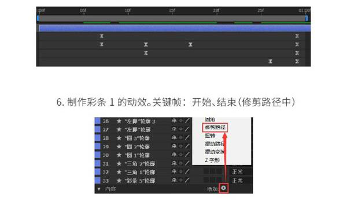The image size is (347, 209).
Task: Select the "左脚"轮廓 3 layer name
Action: [x=140, y=121]
